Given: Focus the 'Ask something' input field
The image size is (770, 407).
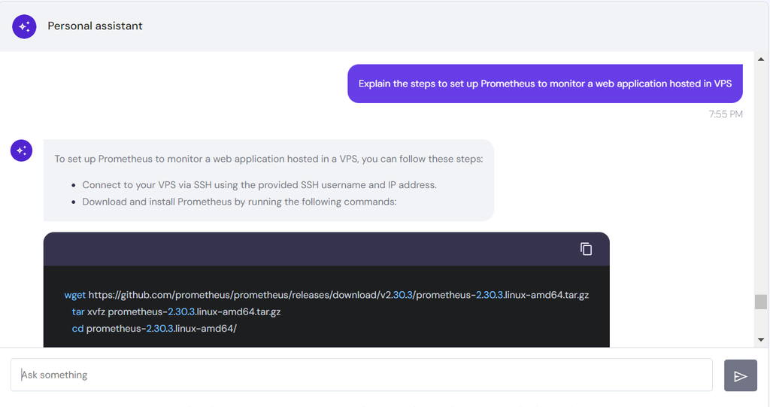Looking at the screenshot, I should (362, 375).
